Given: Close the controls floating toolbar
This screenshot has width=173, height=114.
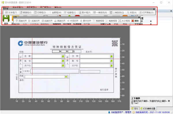Looking at the screenshot, I should (x=154, y=9).
